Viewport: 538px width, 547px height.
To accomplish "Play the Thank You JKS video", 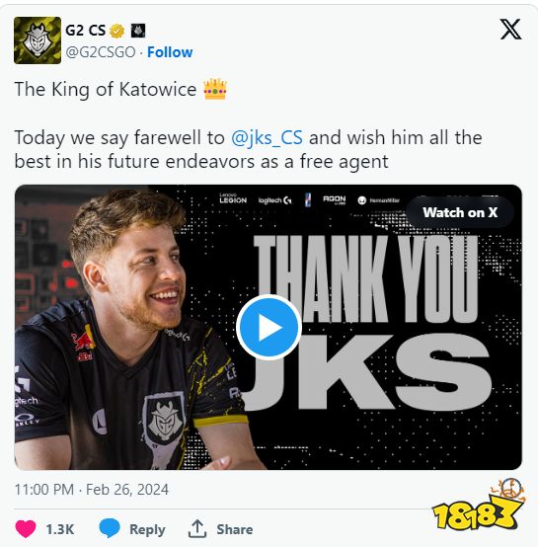I will pos(269,327).
